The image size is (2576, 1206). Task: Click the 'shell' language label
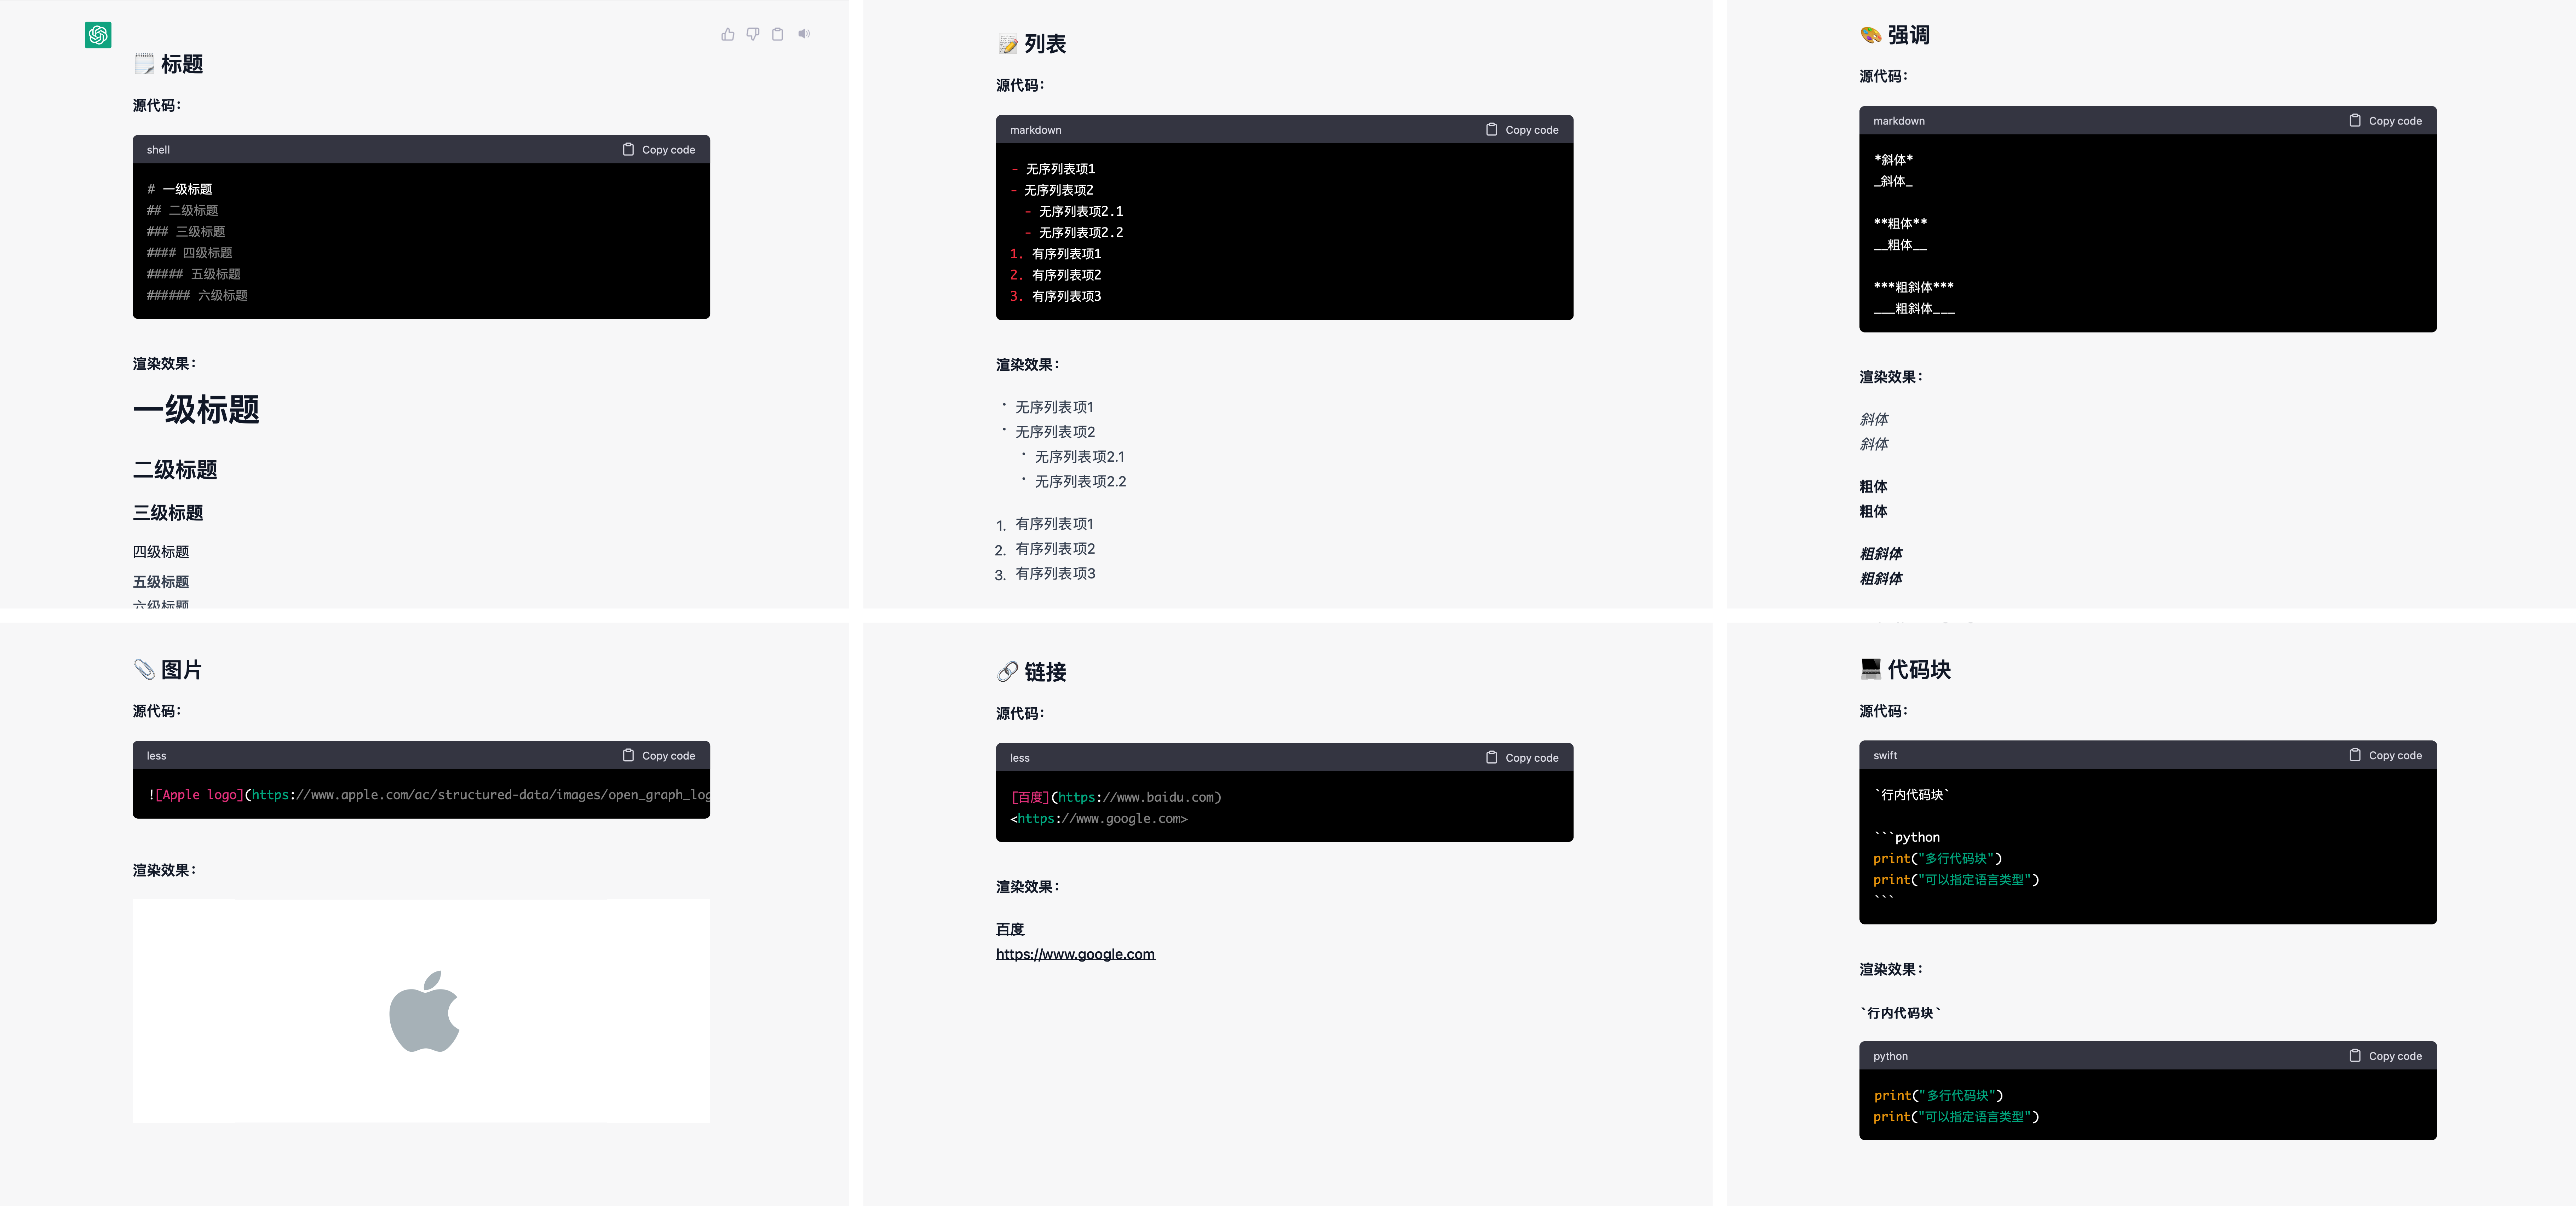(158, 150)
